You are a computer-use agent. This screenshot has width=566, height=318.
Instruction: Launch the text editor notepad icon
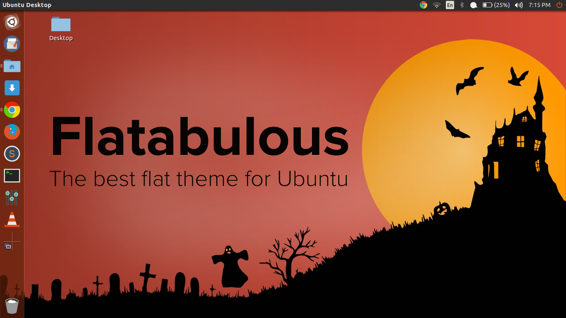[x=12, y=44]
